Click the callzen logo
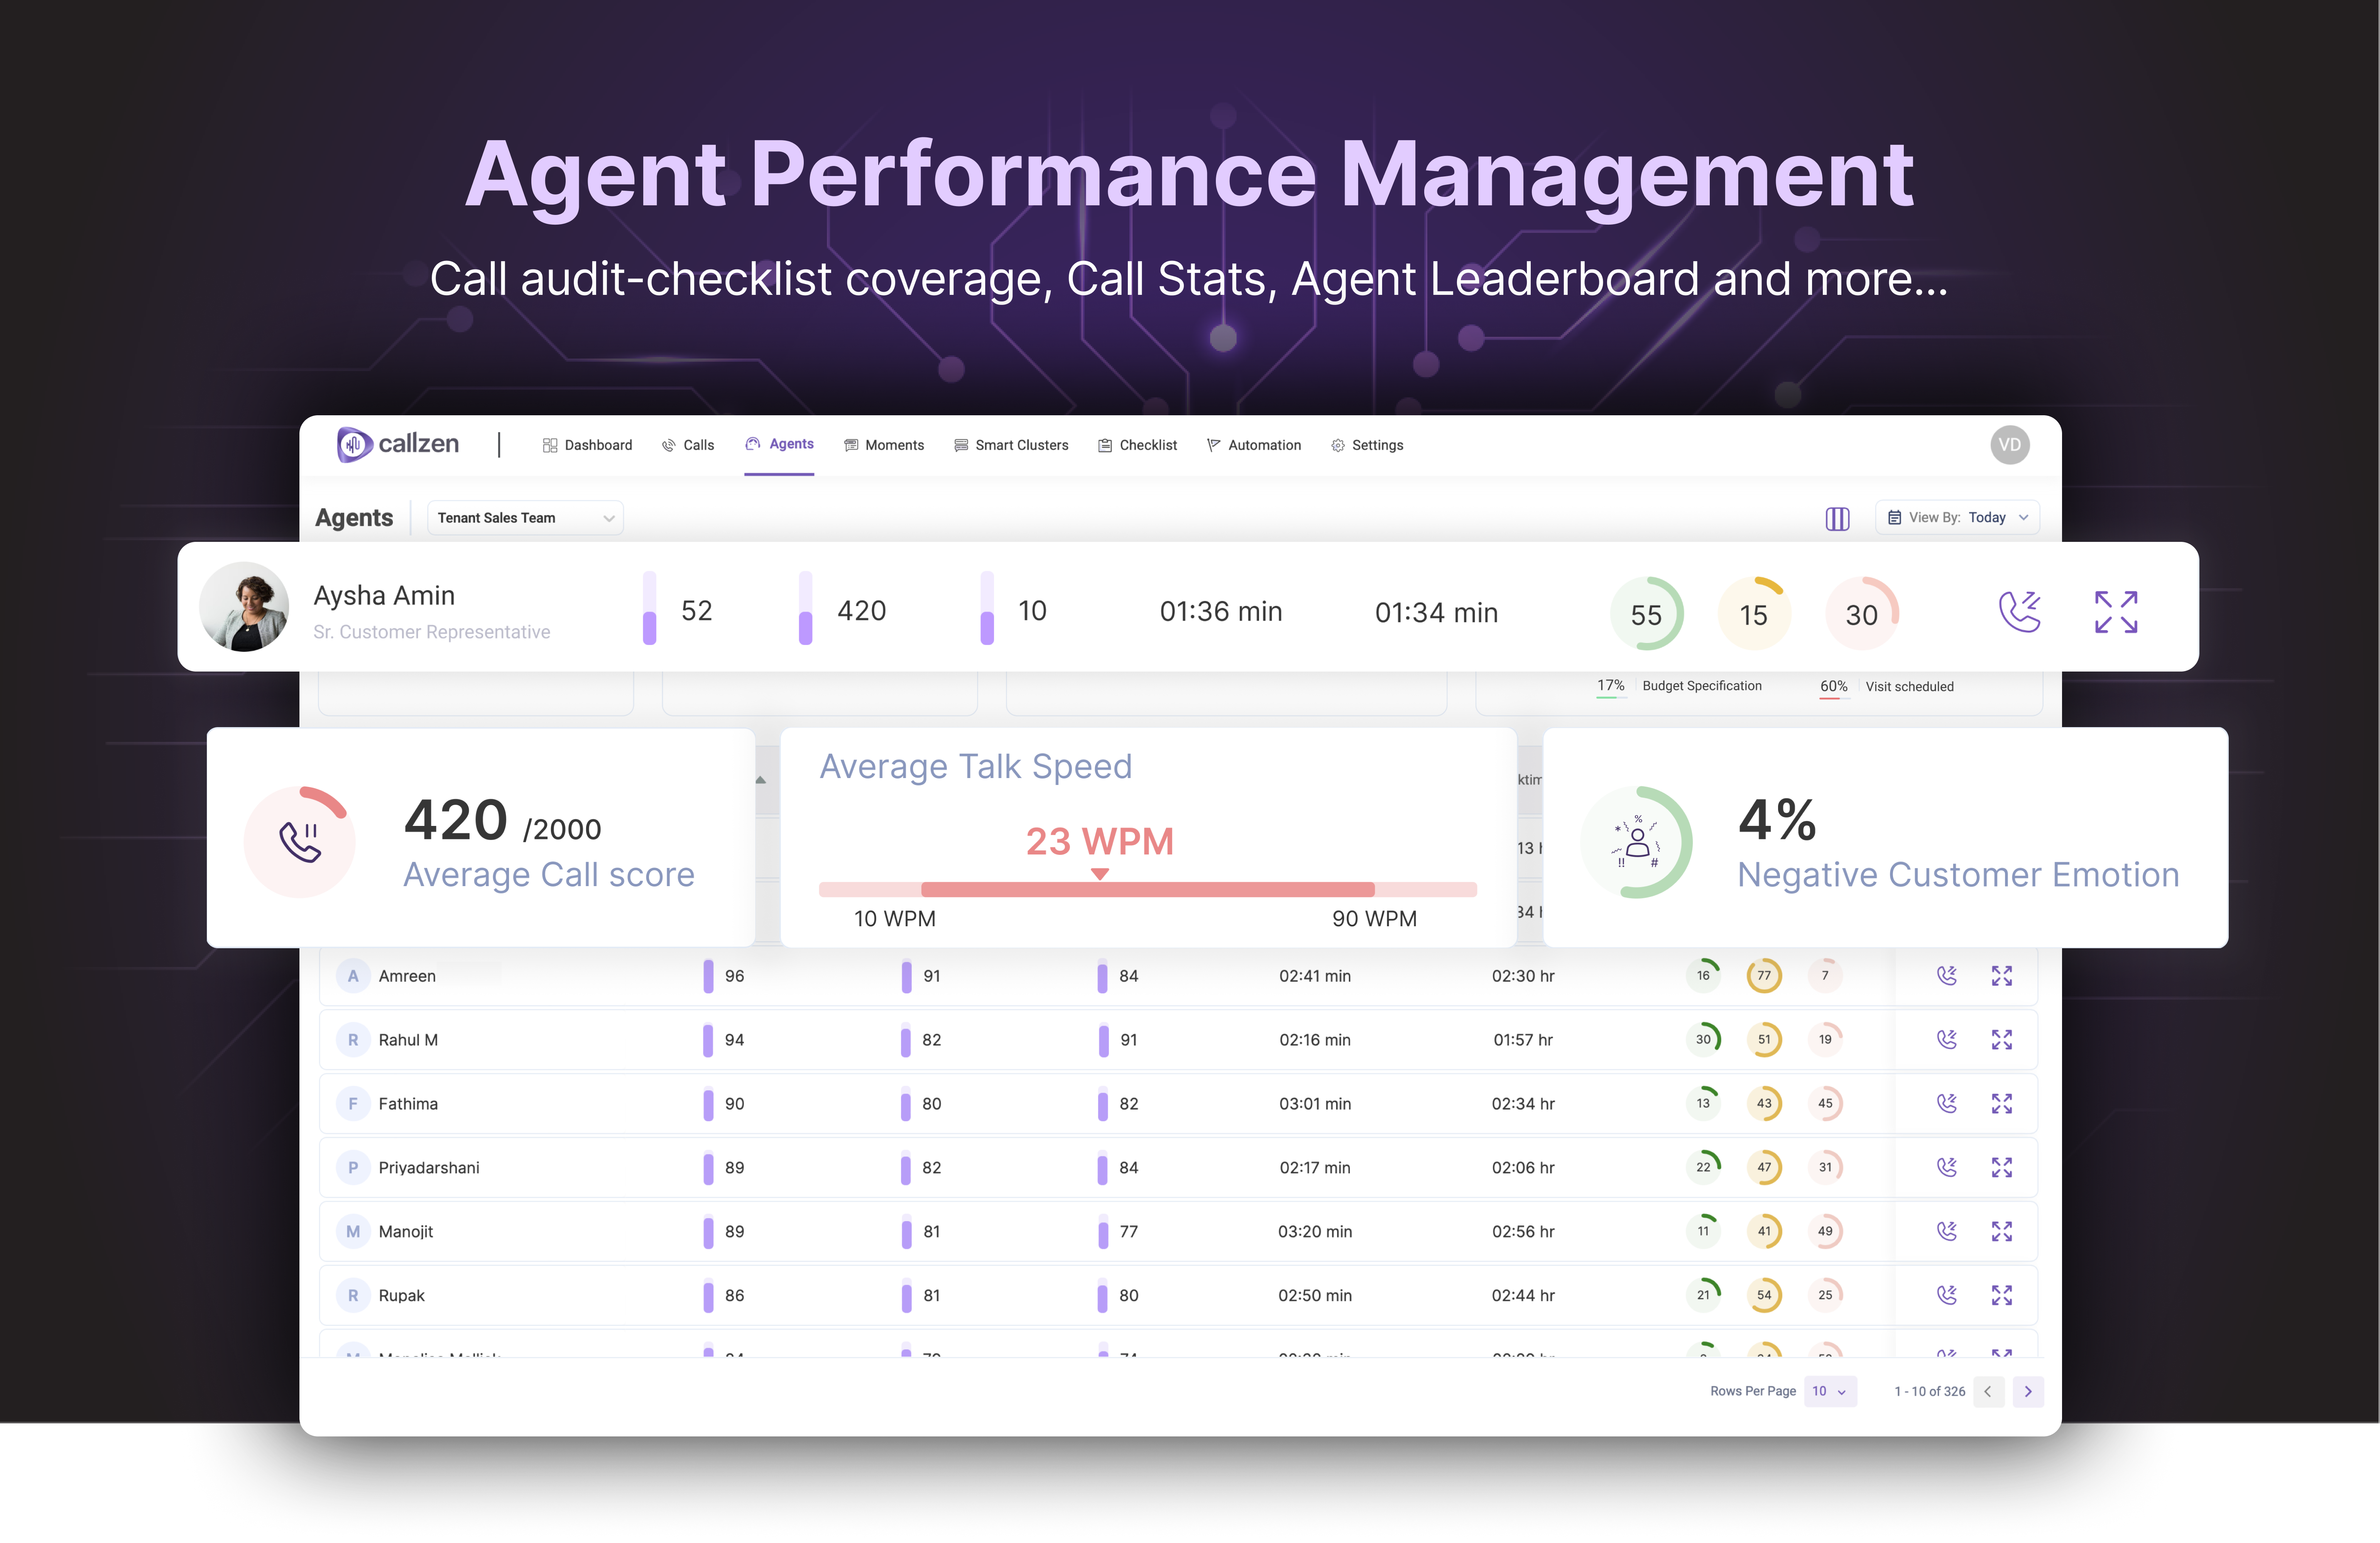This screenshot has height=1543, width=2380. pyautogui.click(x=397, y=444)
